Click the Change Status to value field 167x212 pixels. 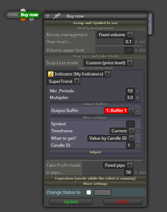(103, 192)
